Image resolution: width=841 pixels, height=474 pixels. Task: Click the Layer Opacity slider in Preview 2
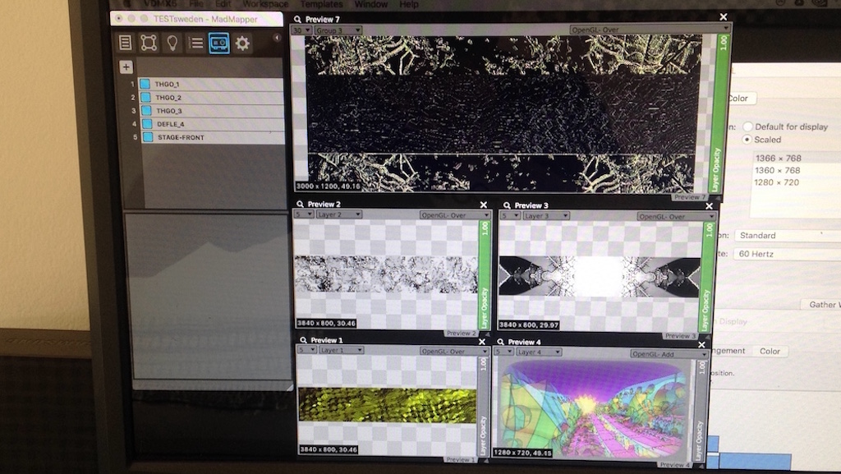[485, 275]
